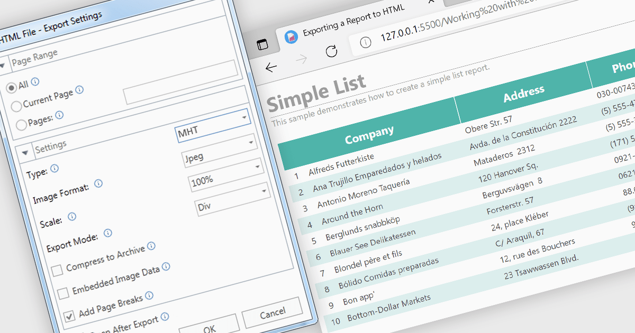Viewport: 635px width, 333px height.
Task: Click the browser refresh icon
Action: [331, 51]
